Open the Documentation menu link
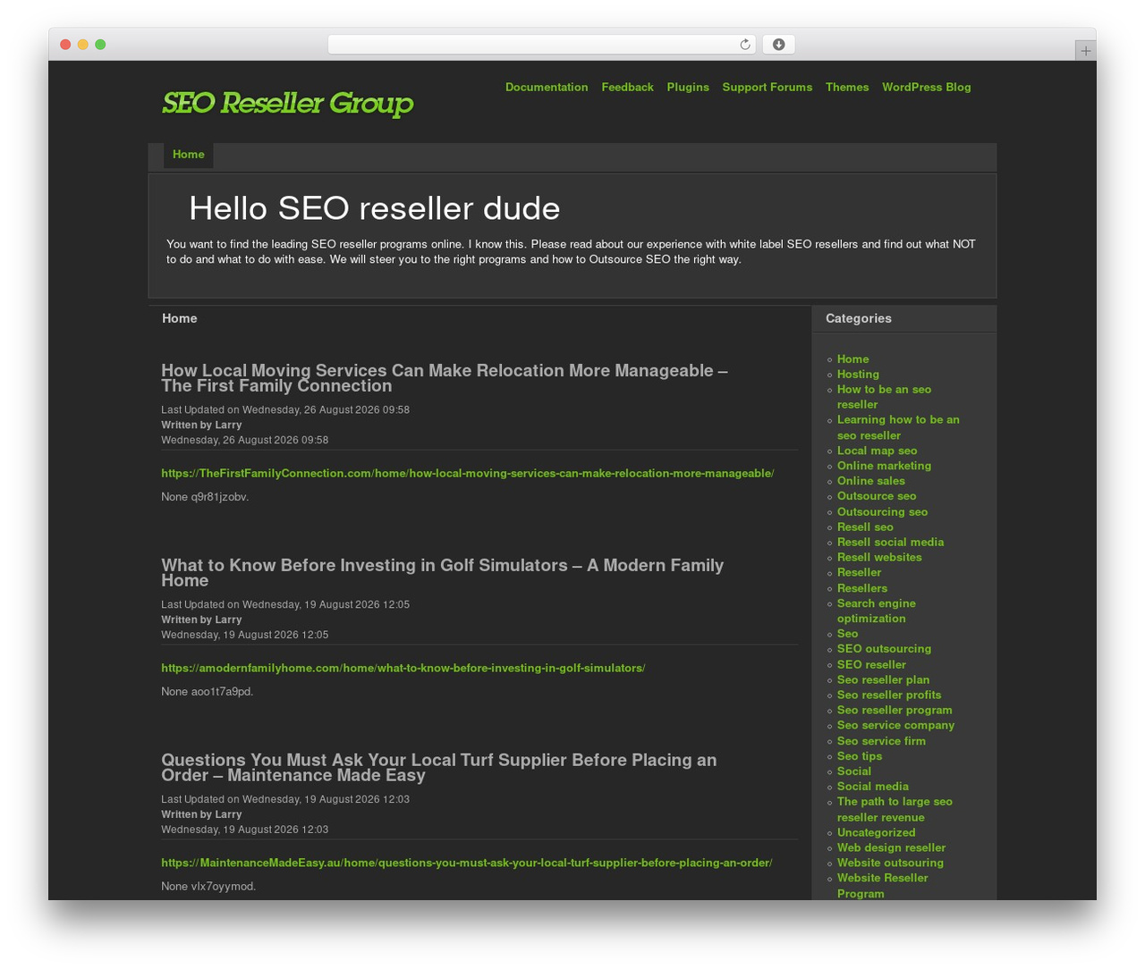The width and height of the screenshot is (1145, 969). coord(547,87)
